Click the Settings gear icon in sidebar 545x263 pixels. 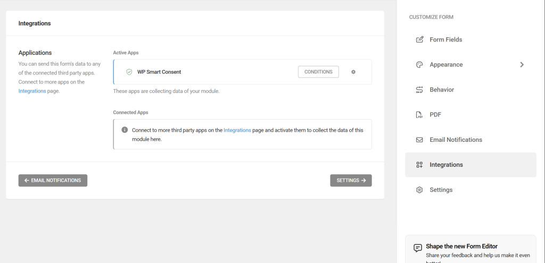tap(419, 190)
